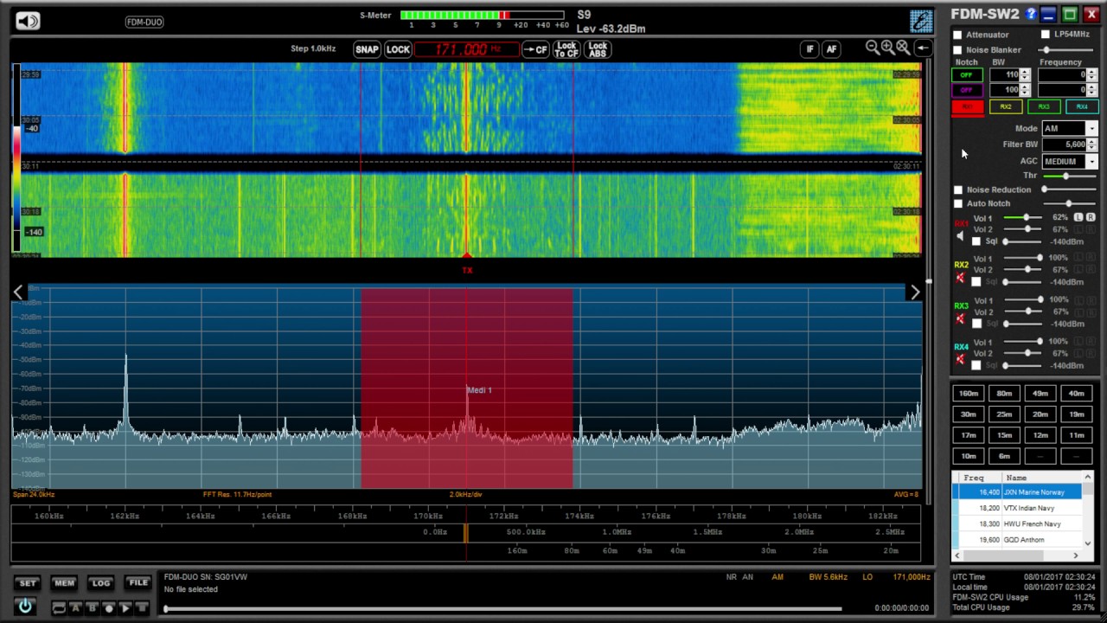
Task: Click the RX1 speaker icon
Action: (960, 236)
